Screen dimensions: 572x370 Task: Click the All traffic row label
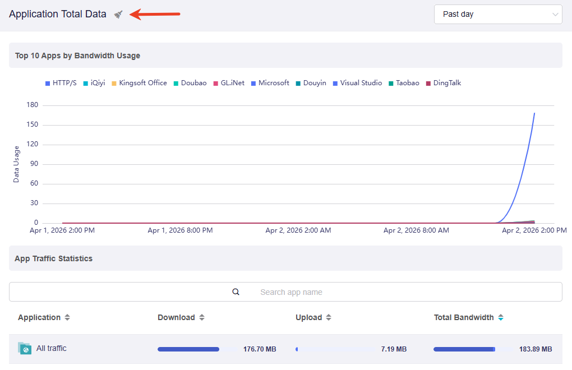point(52,349)
